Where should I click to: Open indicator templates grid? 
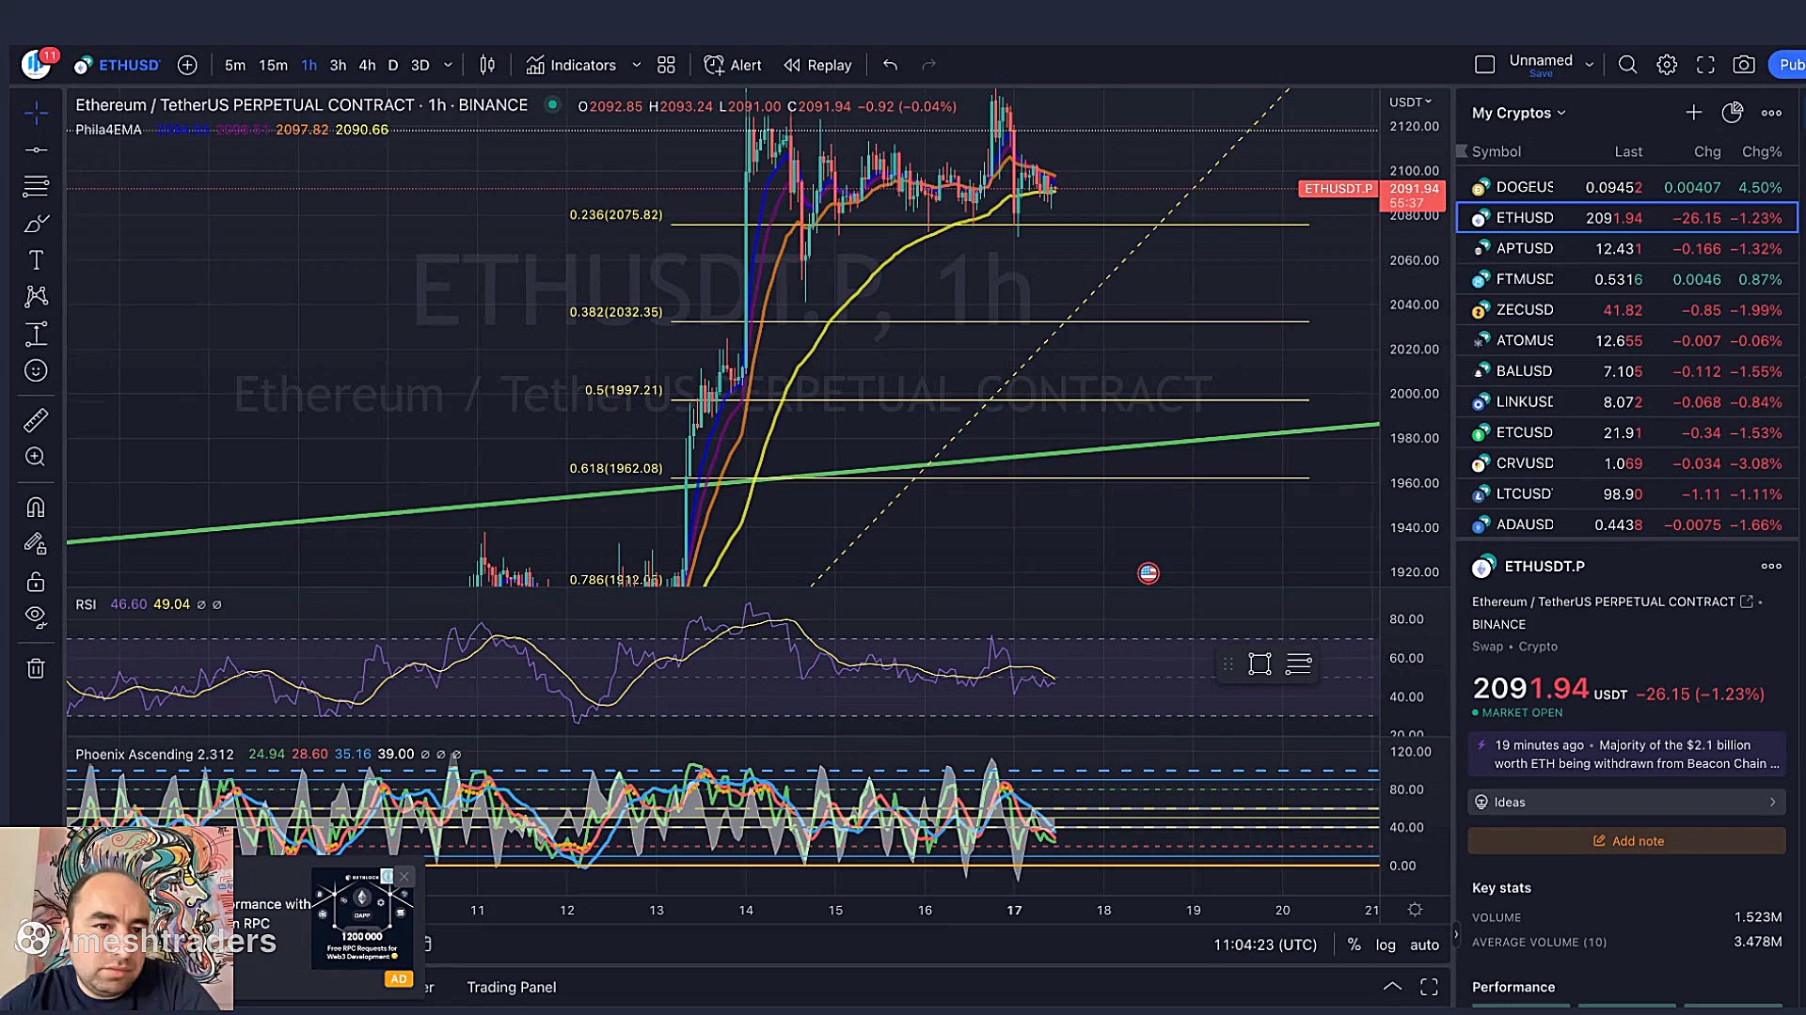(666, 65)
